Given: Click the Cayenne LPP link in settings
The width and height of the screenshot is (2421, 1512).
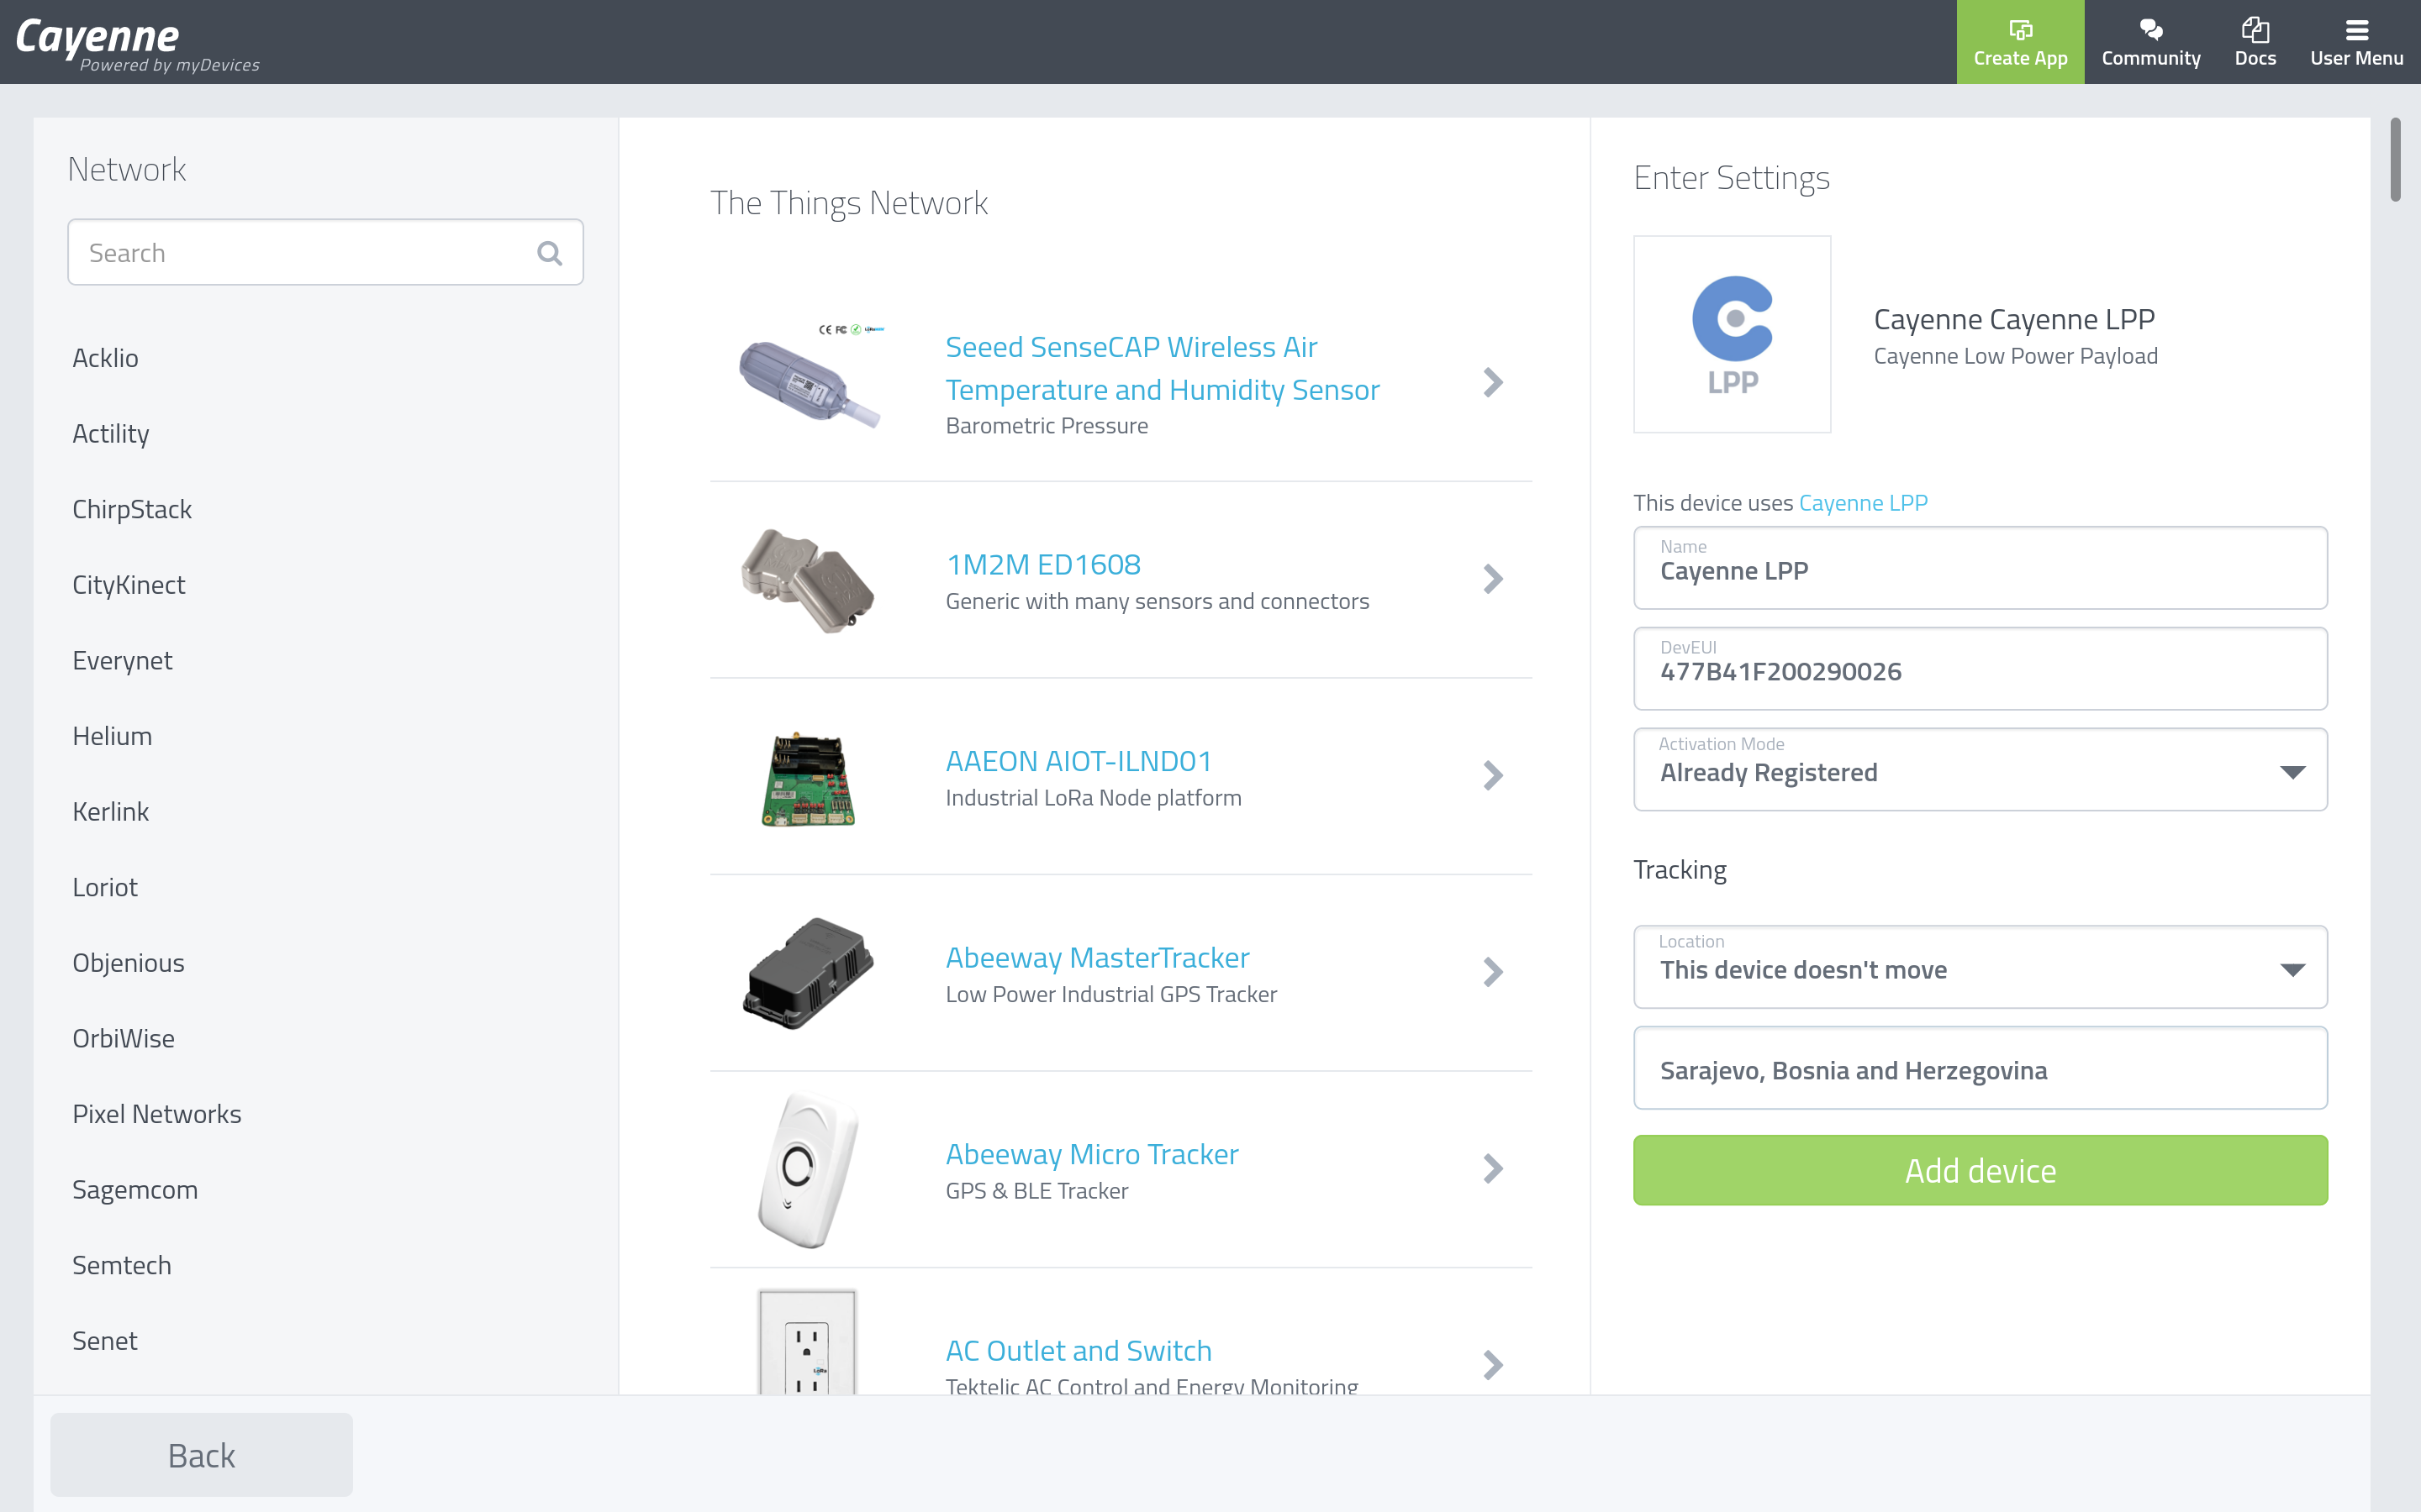Looking at the screenshot, I should [1861, 501].
